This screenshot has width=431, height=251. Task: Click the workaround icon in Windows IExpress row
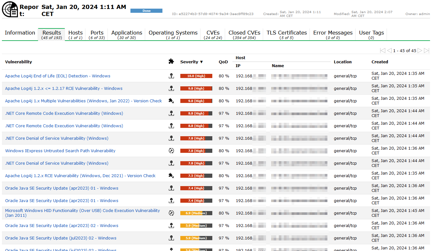171,151
